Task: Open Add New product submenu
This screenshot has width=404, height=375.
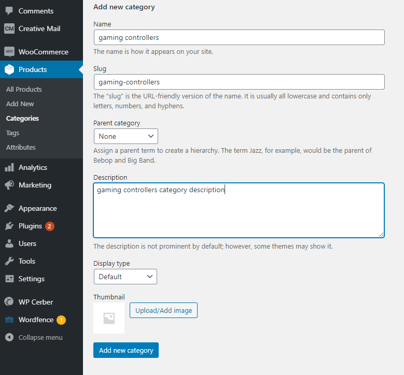Action: tap(20, 104)
